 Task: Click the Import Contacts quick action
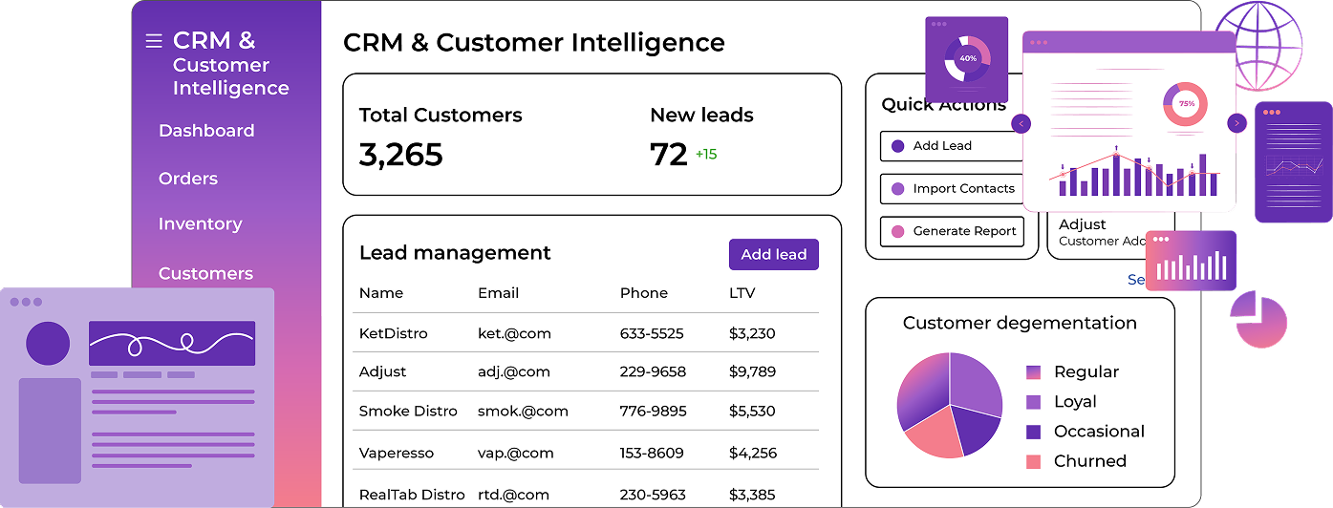[952, 189]
